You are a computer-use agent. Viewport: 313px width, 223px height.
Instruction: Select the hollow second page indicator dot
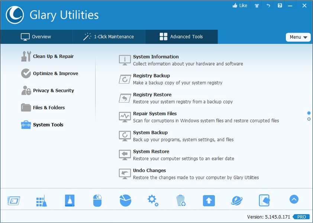(x=309, y=119)
